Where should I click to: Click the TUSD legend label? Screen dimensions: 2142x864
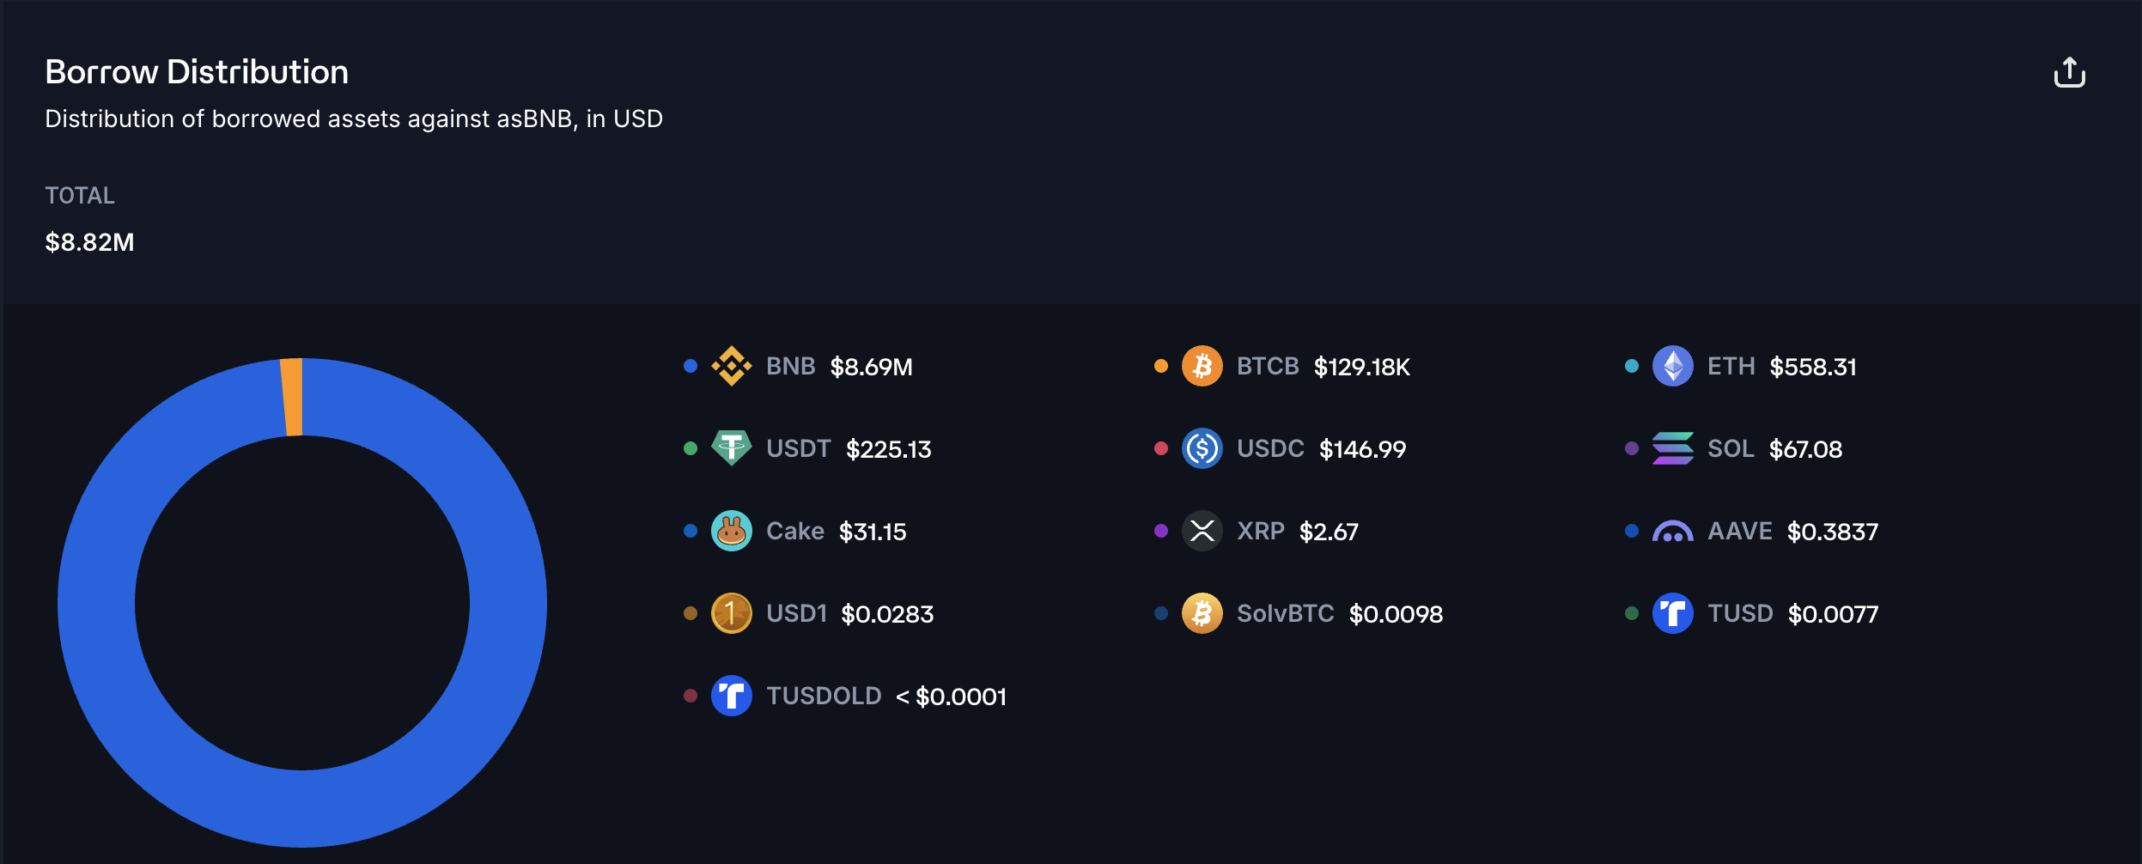tap(1740, 613)
